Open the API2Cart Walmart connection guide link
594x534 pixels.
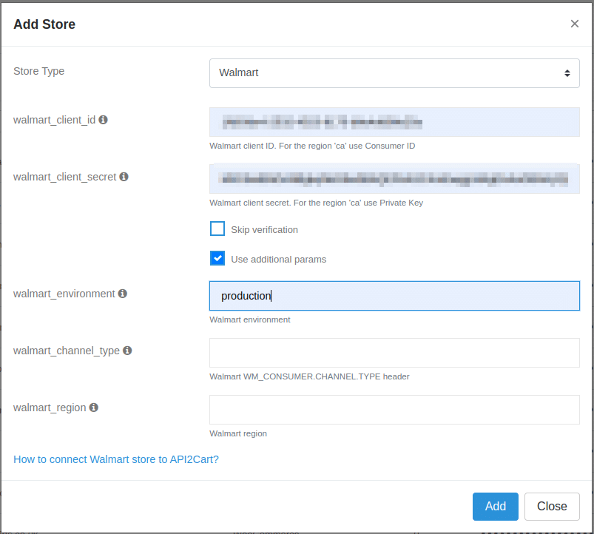[x=115, y=459]
